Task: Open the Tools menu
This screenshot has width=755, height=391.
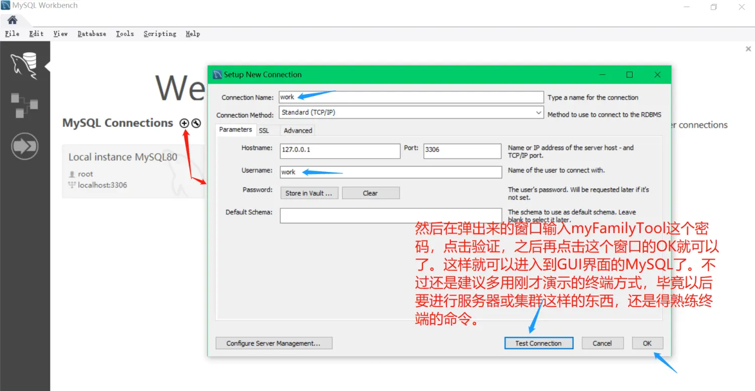Action: (125, 34)
